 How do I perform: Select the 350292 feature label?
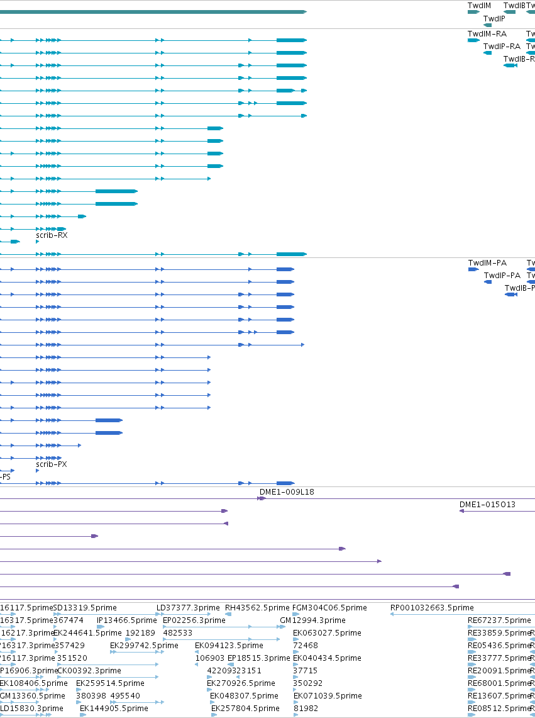(x=307, y=683)
